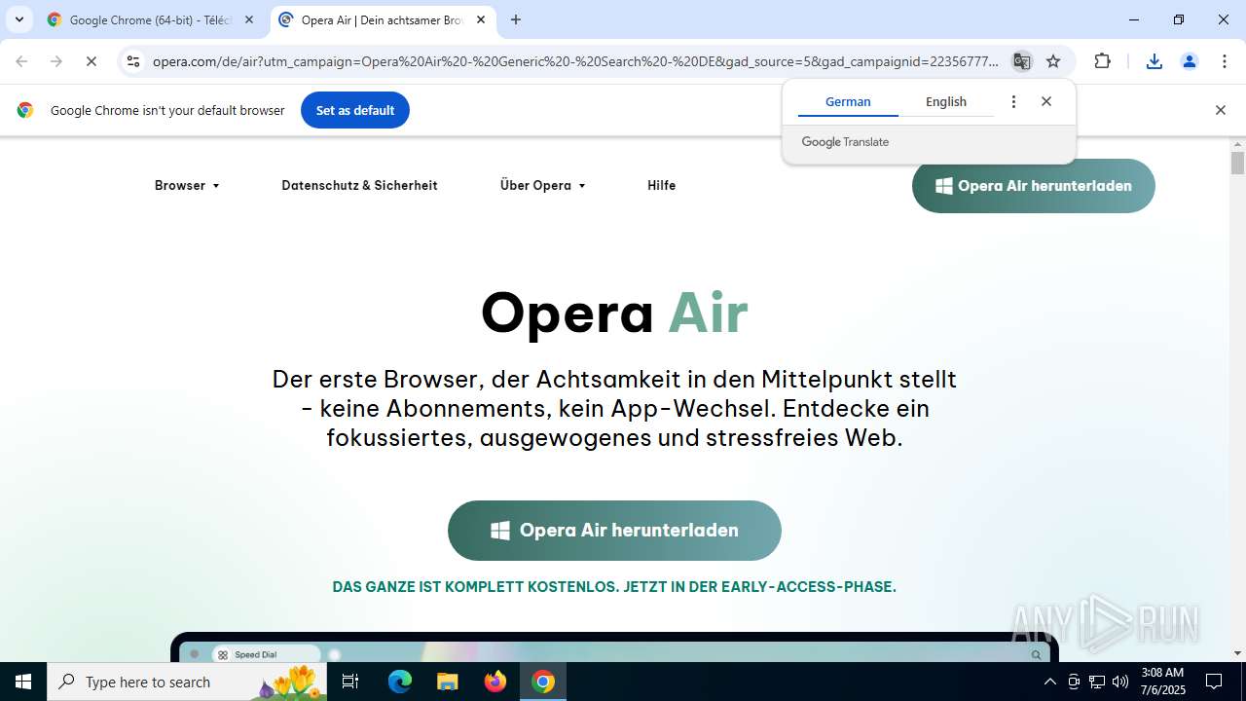Switch to the Google Chrome (64-bit) tab
The height and width of the screenshot is (701, 1246).
click(x=148, y=19)
